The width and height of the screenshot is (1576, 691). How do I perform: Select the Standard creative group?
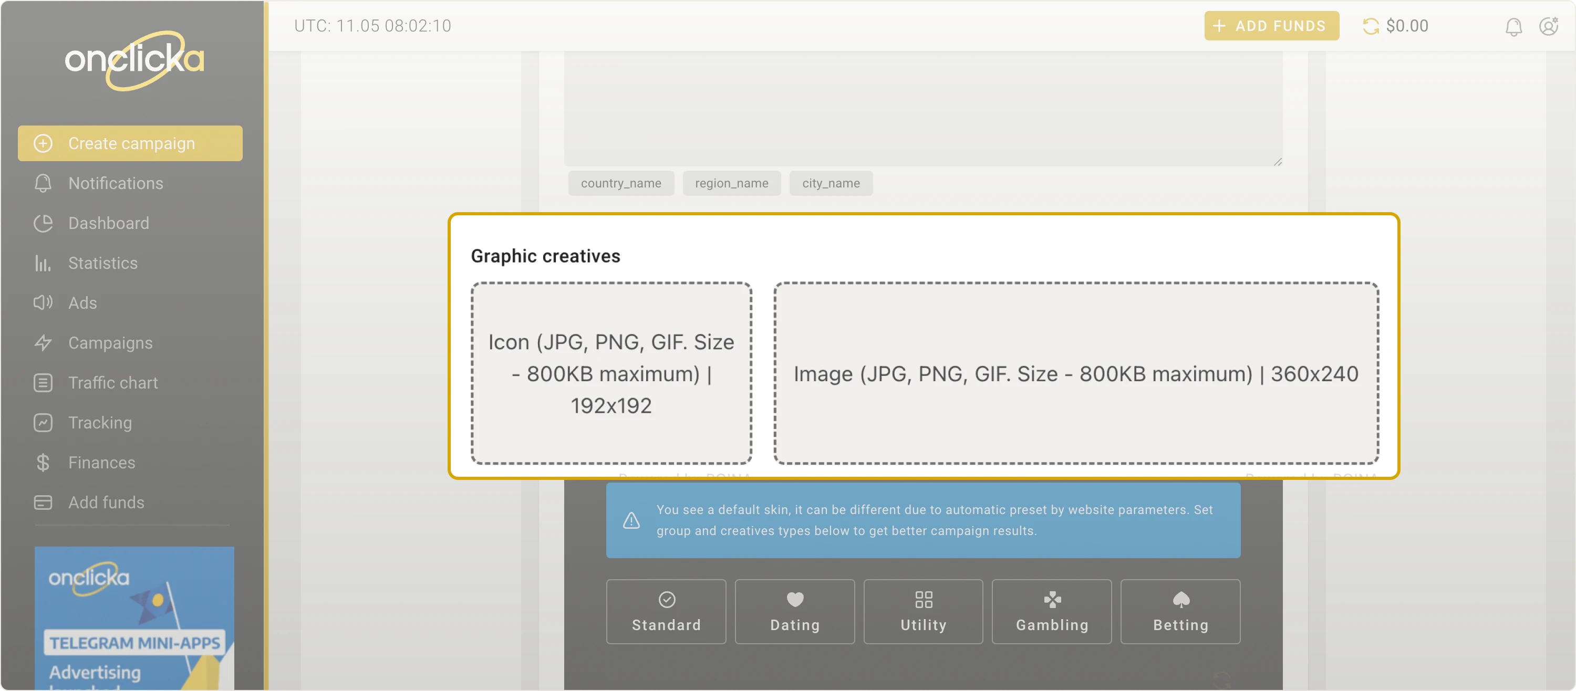pyautogui.click(x=666, y=611)
